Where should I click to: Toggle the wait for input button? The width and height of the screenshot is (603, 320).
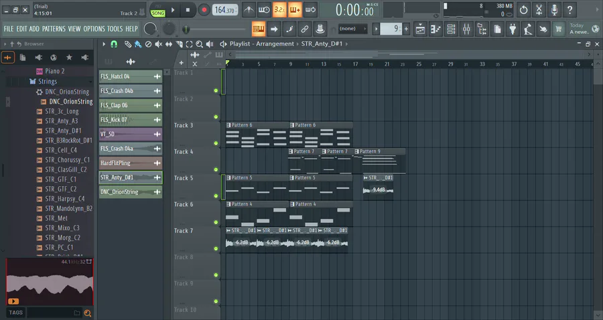coord(264,10)
